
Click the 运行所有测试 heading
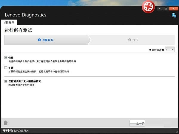[18, 30]
